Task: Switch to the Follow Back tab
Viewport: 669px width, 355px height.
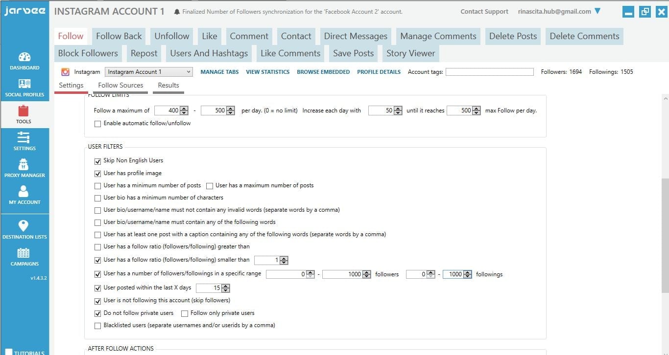Action: (119, 36)
